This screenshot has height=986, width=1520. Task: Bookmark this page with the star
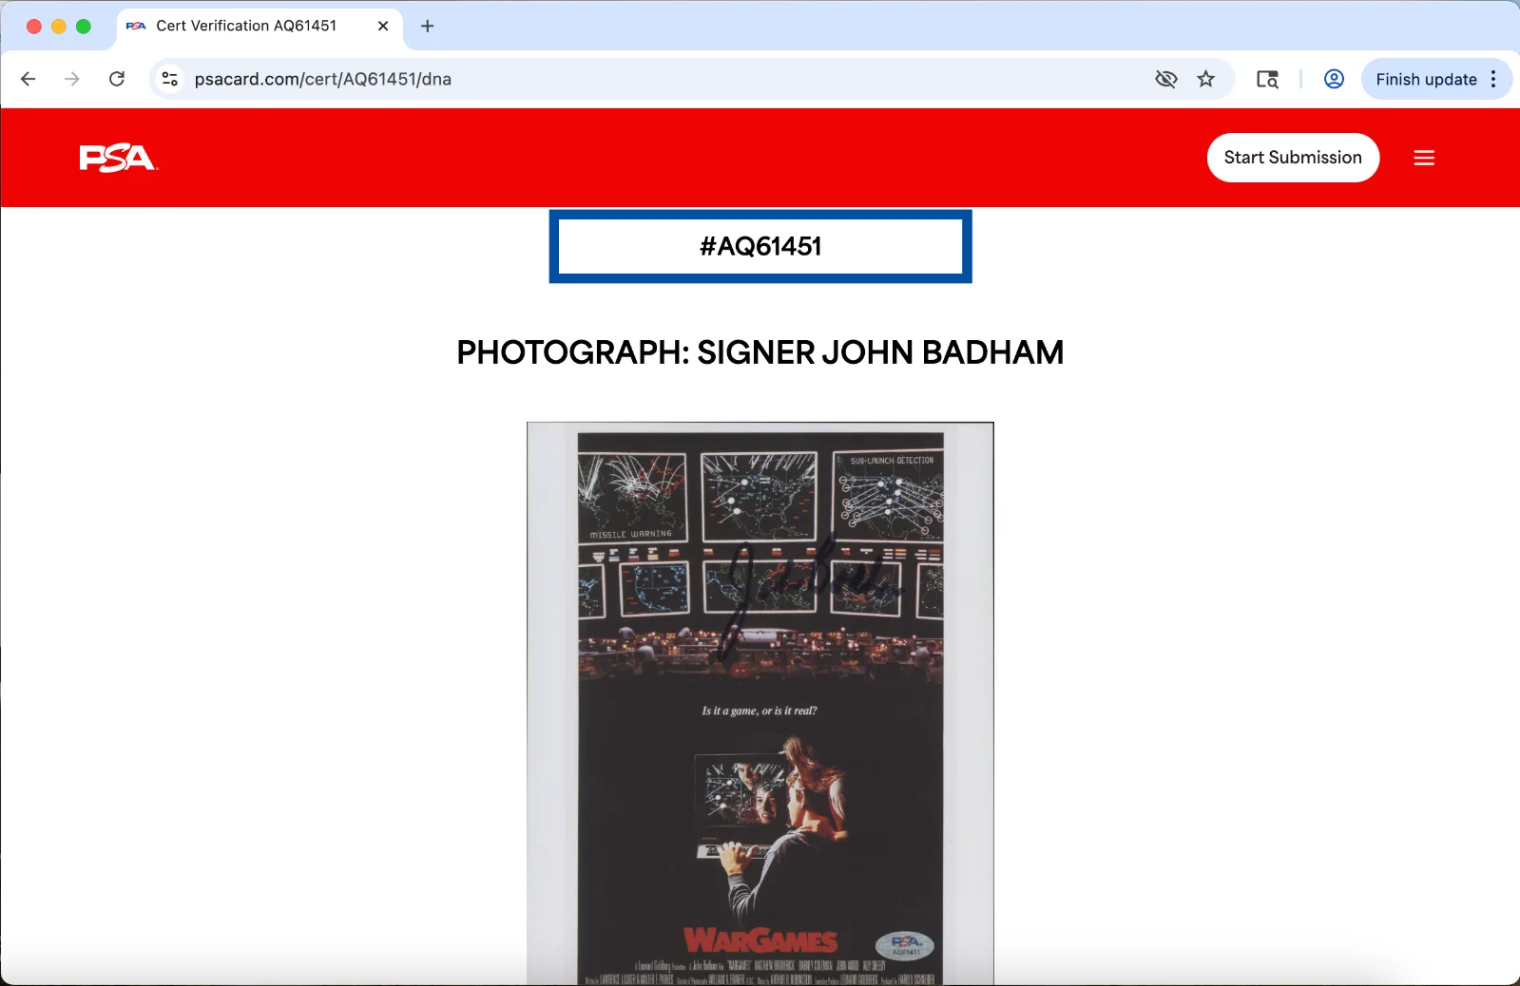[x=1206, y=79]
